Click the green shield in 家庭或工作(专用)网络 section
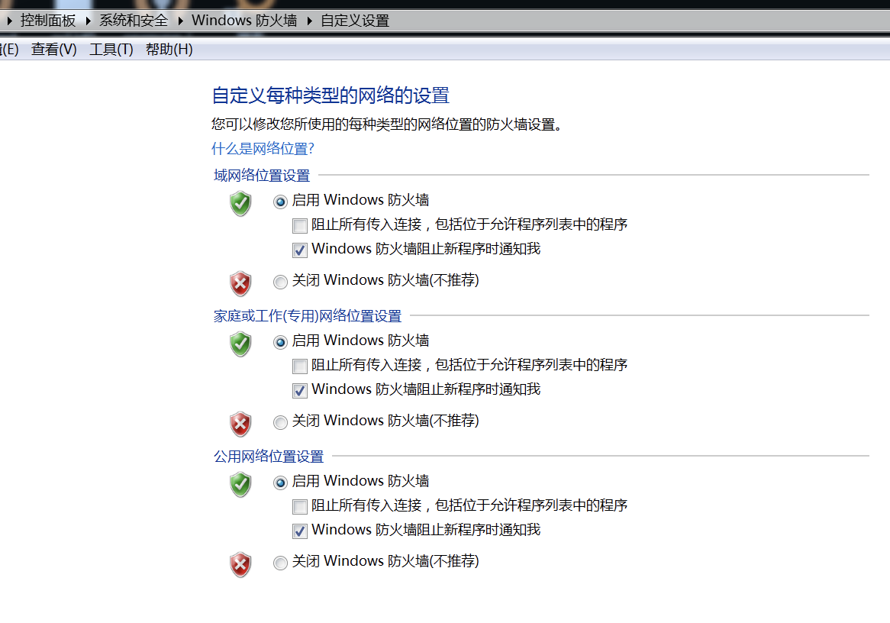Image resolution: width=890 pixels, height=623 pixels. (x=240, y=344)
